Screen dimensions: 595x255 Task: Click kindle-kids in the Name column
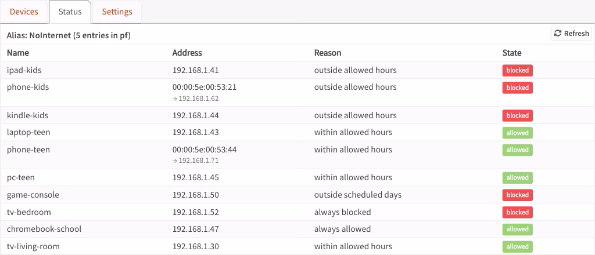point(27,115)
